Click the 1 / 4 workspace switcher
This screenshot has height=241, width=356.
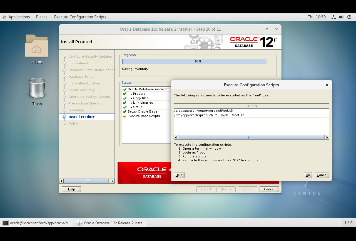(x=348, y=223)
